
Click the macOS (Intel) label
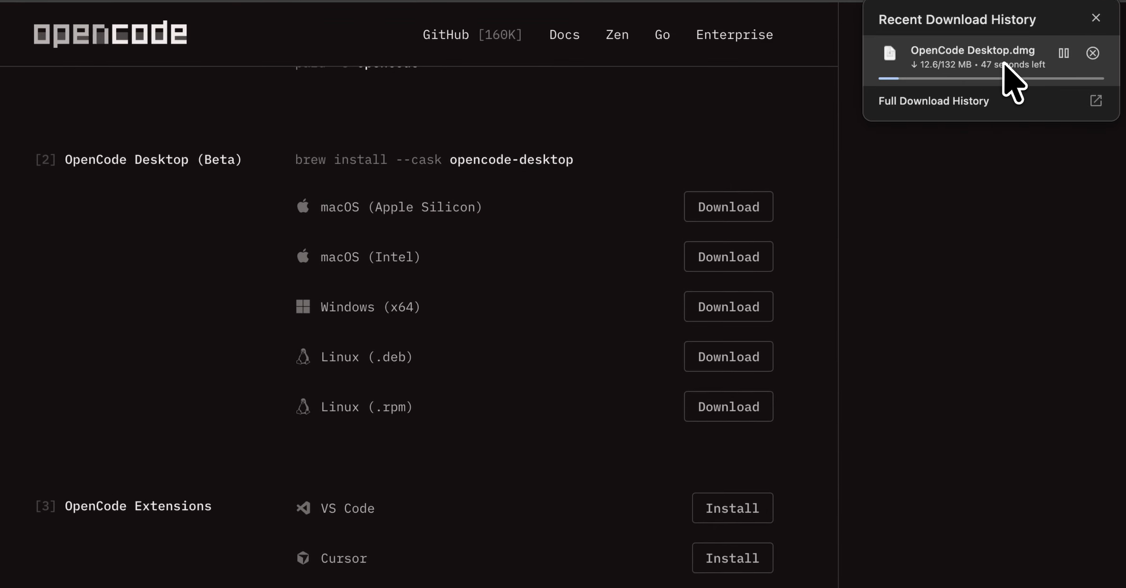tap(371, 257)
